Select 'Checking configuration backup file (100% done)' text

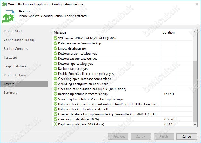(x=92, y=89)
